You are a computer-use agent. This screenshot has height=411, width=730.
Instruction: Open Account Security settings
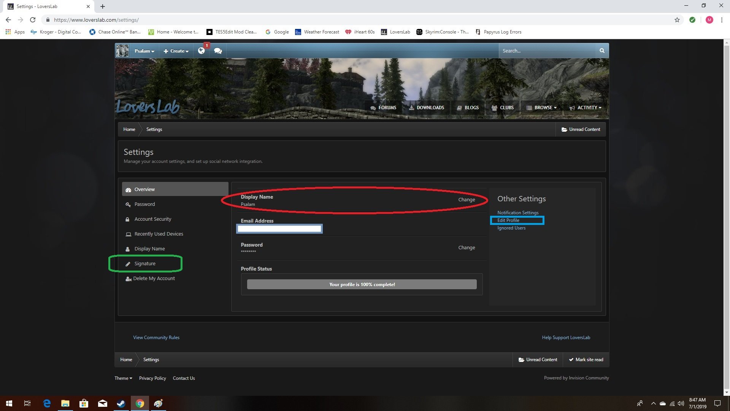pos(152,219)
